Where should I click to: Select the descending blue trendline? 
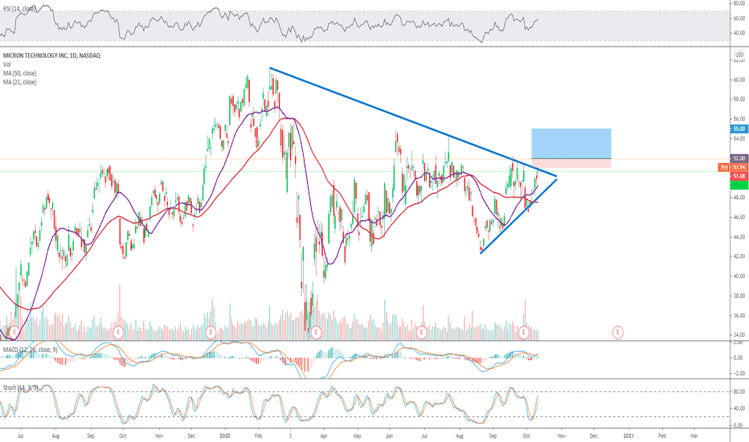413,122
